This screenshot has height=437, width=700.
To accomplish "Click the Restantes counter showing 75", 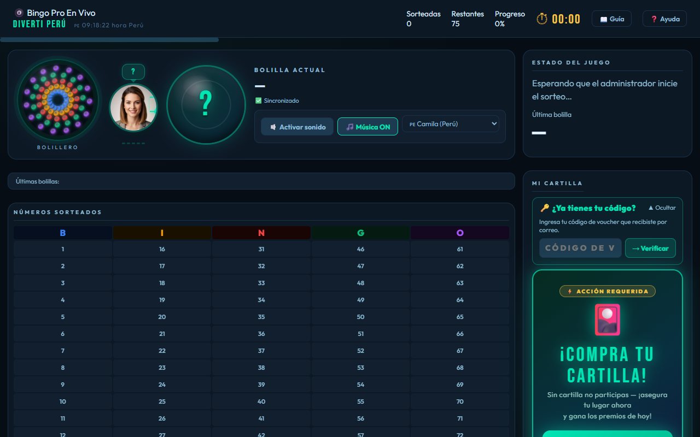I will coord(468,19).
